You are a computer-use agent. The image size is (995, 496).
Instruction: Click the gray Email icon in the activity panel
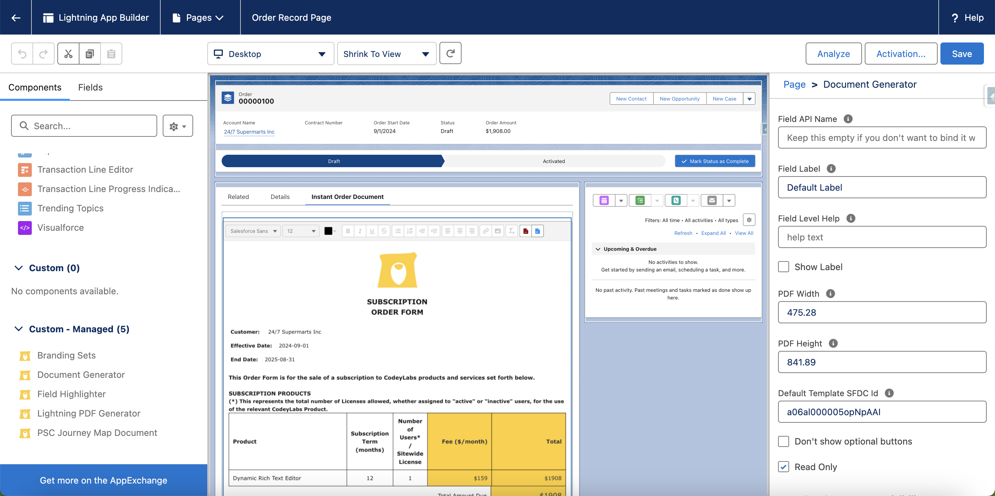[712, 200]
